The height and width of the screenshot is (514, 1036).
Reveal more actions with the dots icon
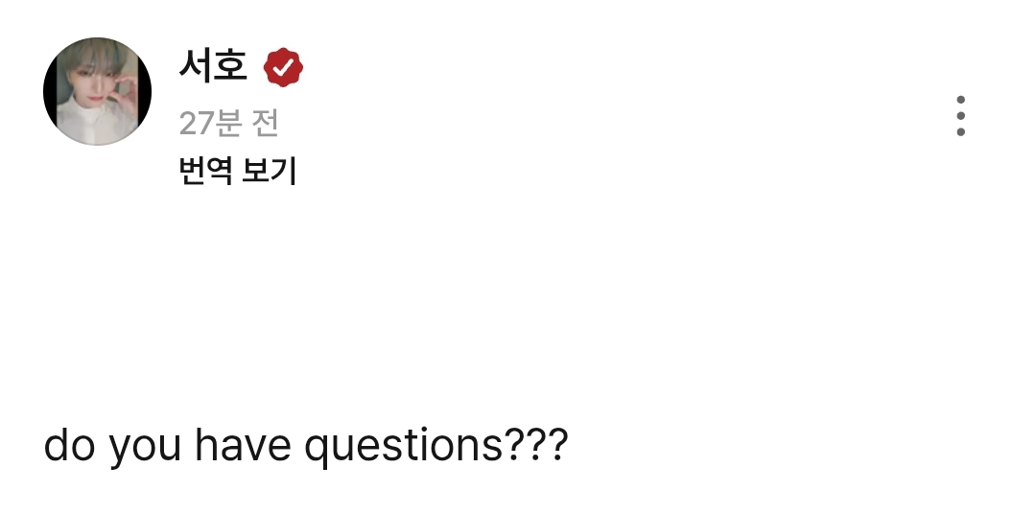[960, 116]
